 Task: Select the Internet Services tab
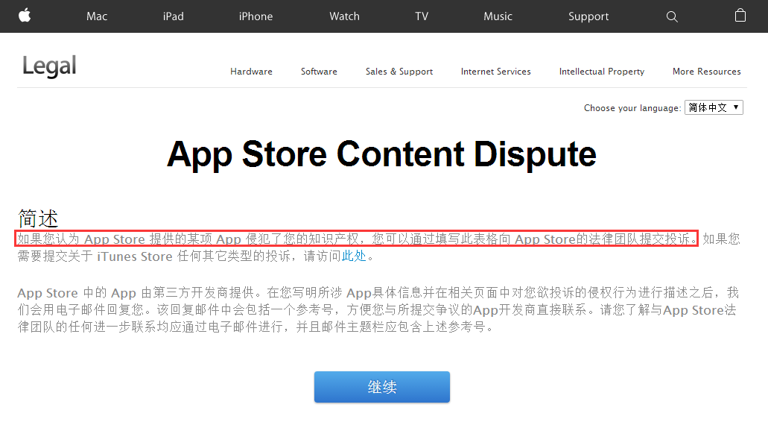pos(495,72)
